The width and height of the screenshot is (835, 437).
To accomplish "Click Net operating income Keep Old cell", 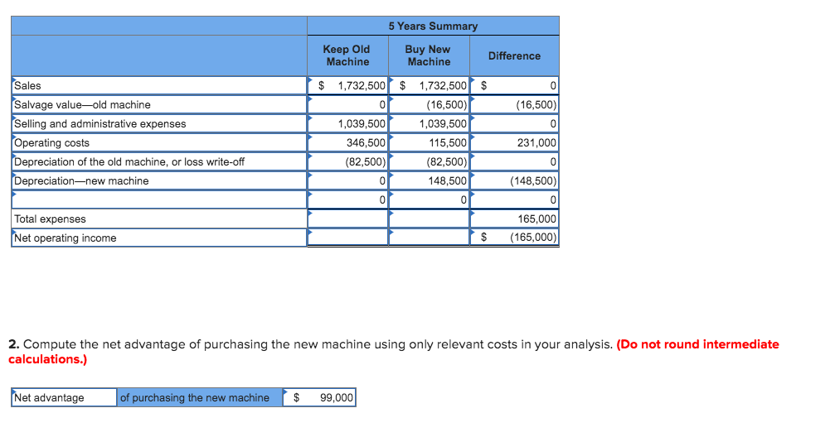I will point(347,238).
